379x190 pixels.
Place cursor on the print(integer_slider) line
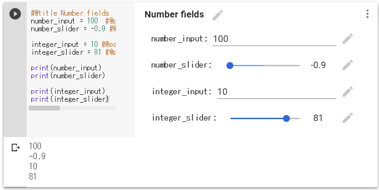click(x=69, y=99)
